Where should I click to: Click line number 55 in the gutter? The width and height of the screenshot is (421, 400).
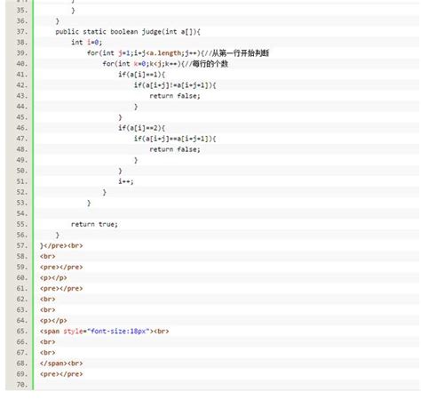tap(22, 224)
